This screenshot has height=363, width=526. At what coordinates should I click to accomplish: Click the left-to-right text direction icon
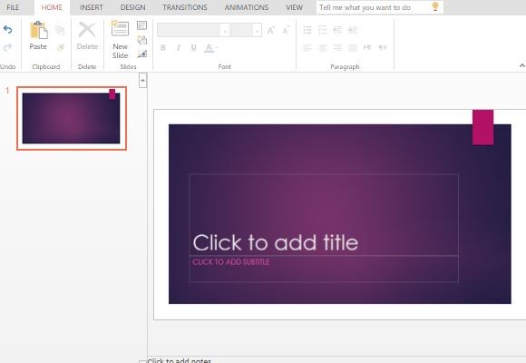pyautogui.click(x=367, y=48)
